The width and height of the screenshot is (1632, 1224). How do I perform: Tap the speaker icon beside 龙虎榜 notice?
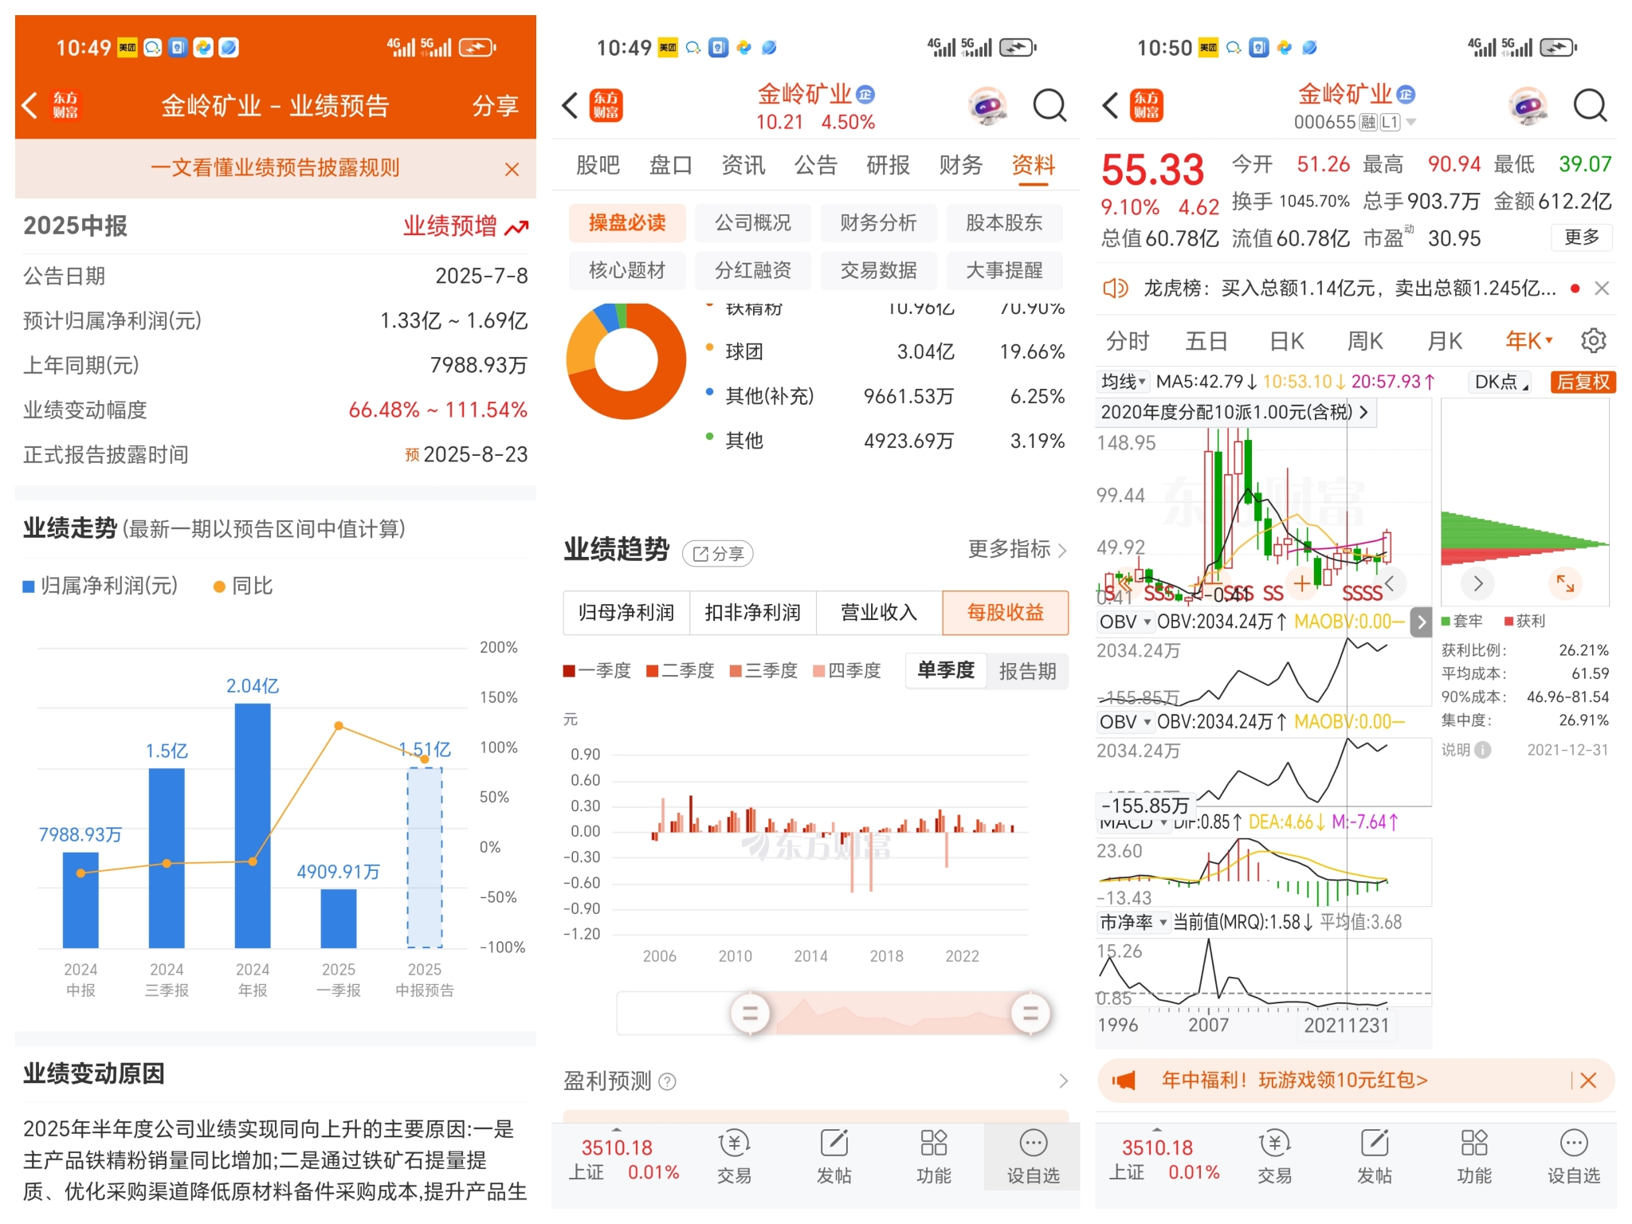pyautogui.click(x=1116, y=288)
